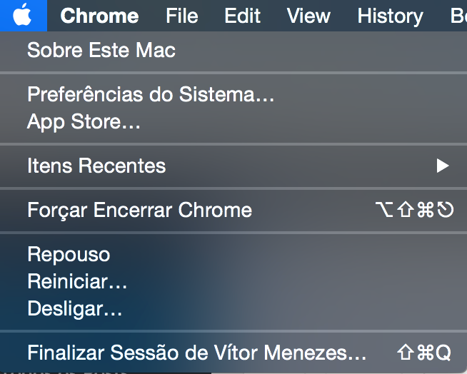Click the ⇧⌘Q shortcut hint
Viewport: 467px width, 374px height.
point(424,353)
